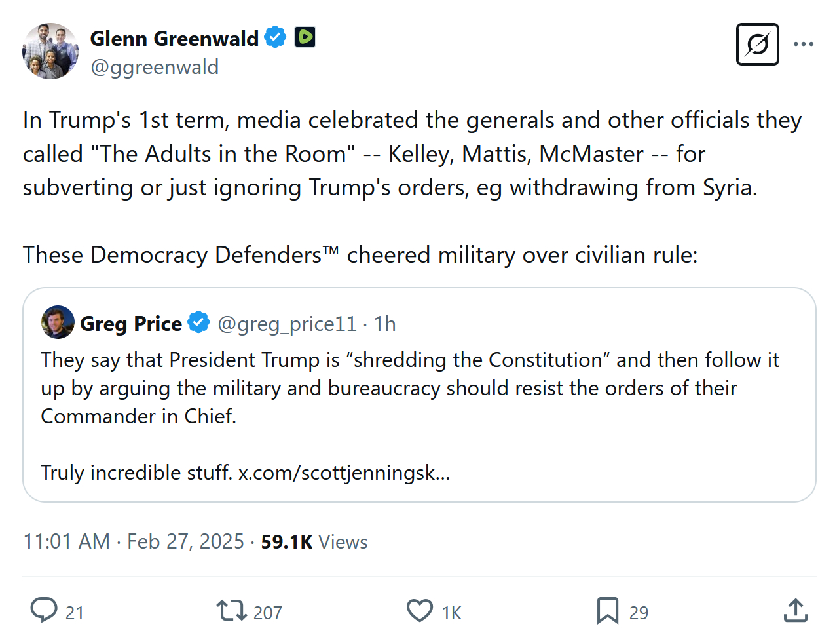Open Greg Price's small avatar image
This screenshot has width=837, height=639.
pos(58,322)
